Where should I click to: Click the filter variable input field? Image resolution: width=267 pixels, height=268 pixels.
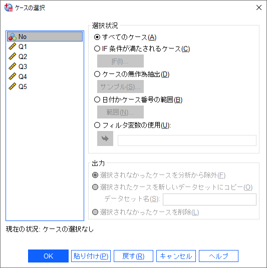pyautogui.click(x=187, y=140)
